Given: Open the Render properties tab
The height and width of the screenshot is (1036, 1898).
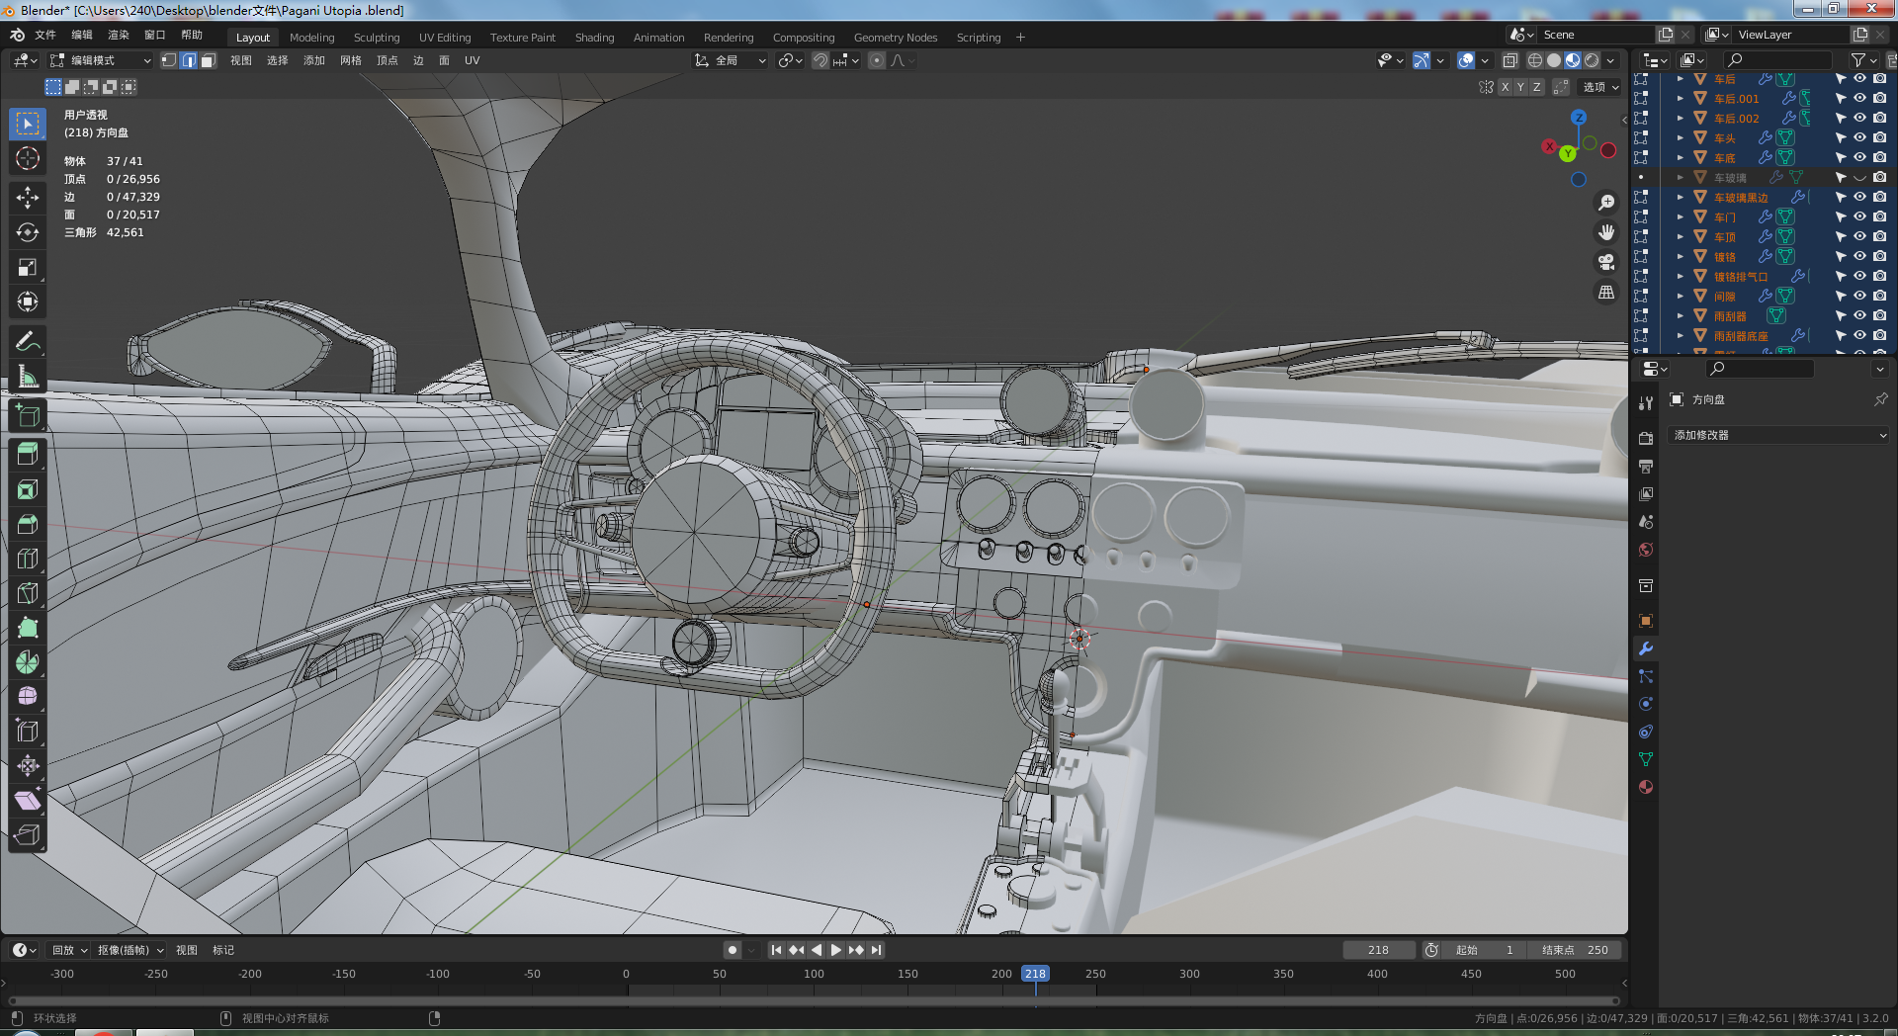Looking at the screenshot, I should pyautogui.click(x=1646, y=438).
